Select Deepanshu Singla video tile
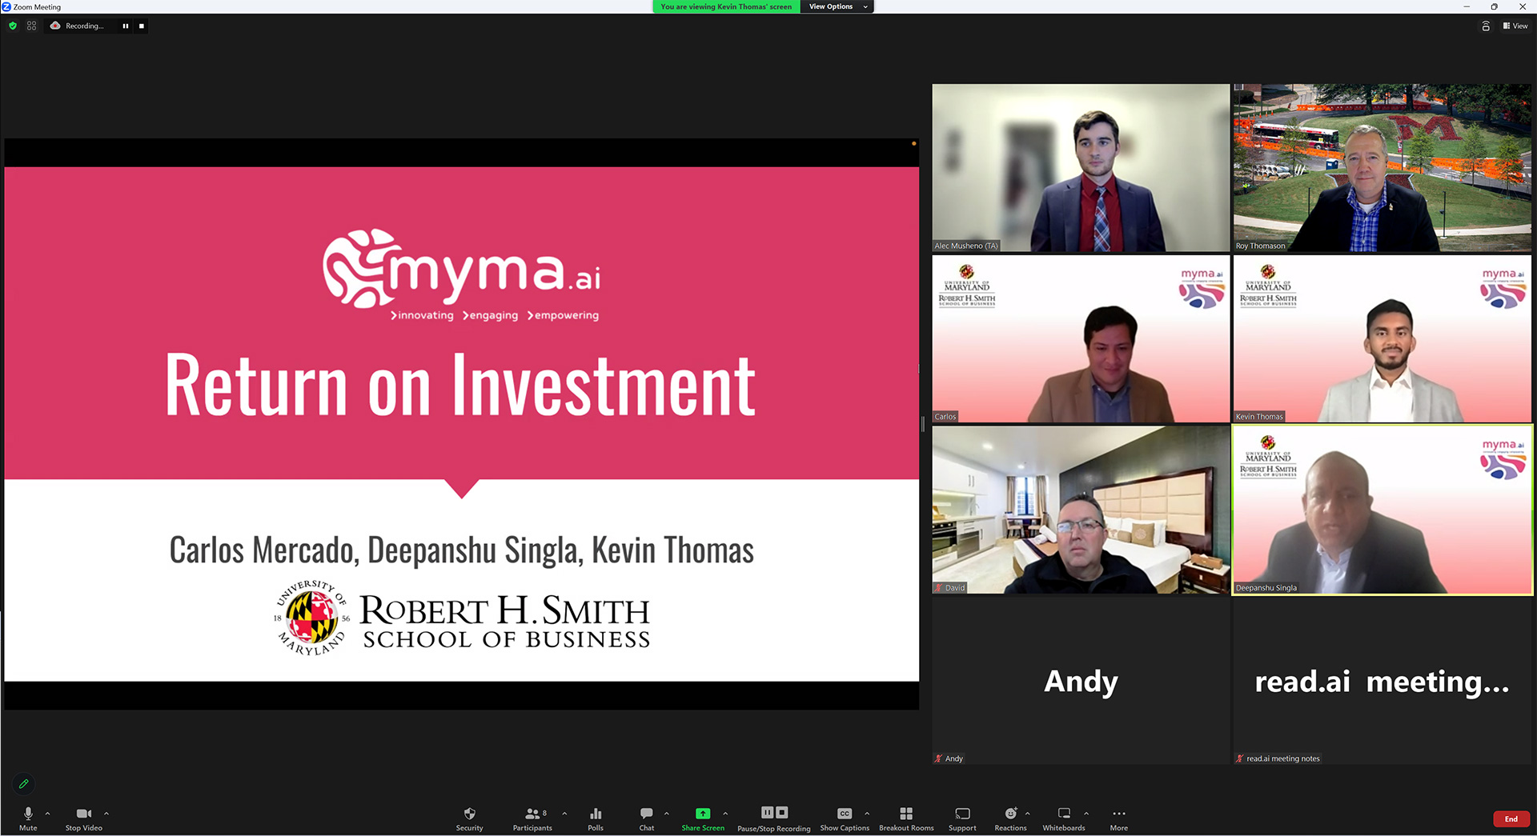Image resolution: width=1537 pixels, height=836 pixels. 1382,510
